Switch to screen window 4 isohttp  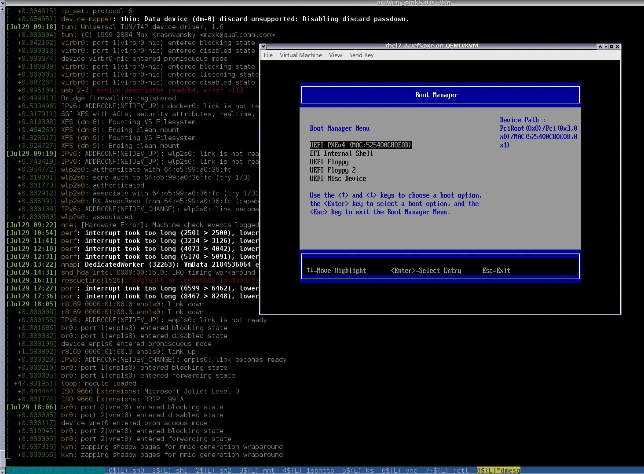pyautogui.click(x=308, y=470)
